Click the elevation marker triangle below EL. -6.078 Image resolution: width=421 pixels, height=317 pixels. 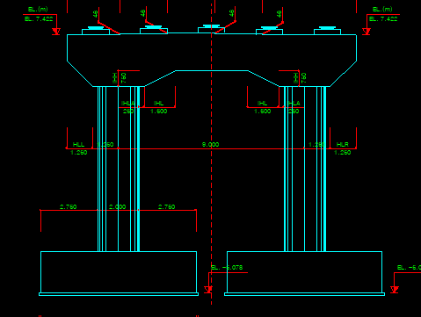click(208, 290)
